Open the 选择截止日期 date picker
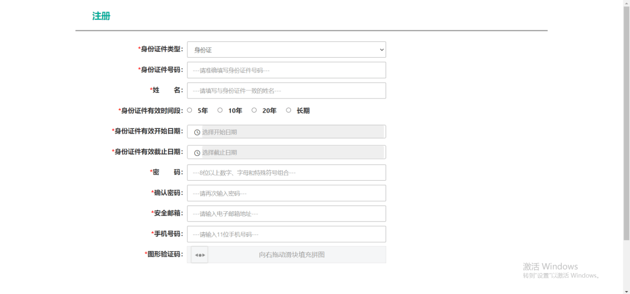Screen dimensions: 630x294 click(292, 153)
